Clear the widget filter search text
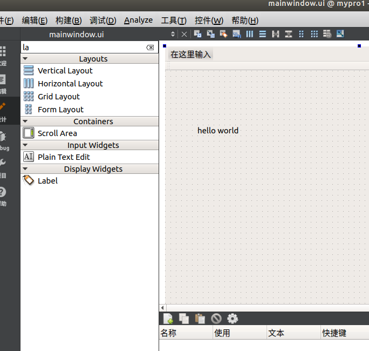This screenshot has width=369, height=351. 150,48
